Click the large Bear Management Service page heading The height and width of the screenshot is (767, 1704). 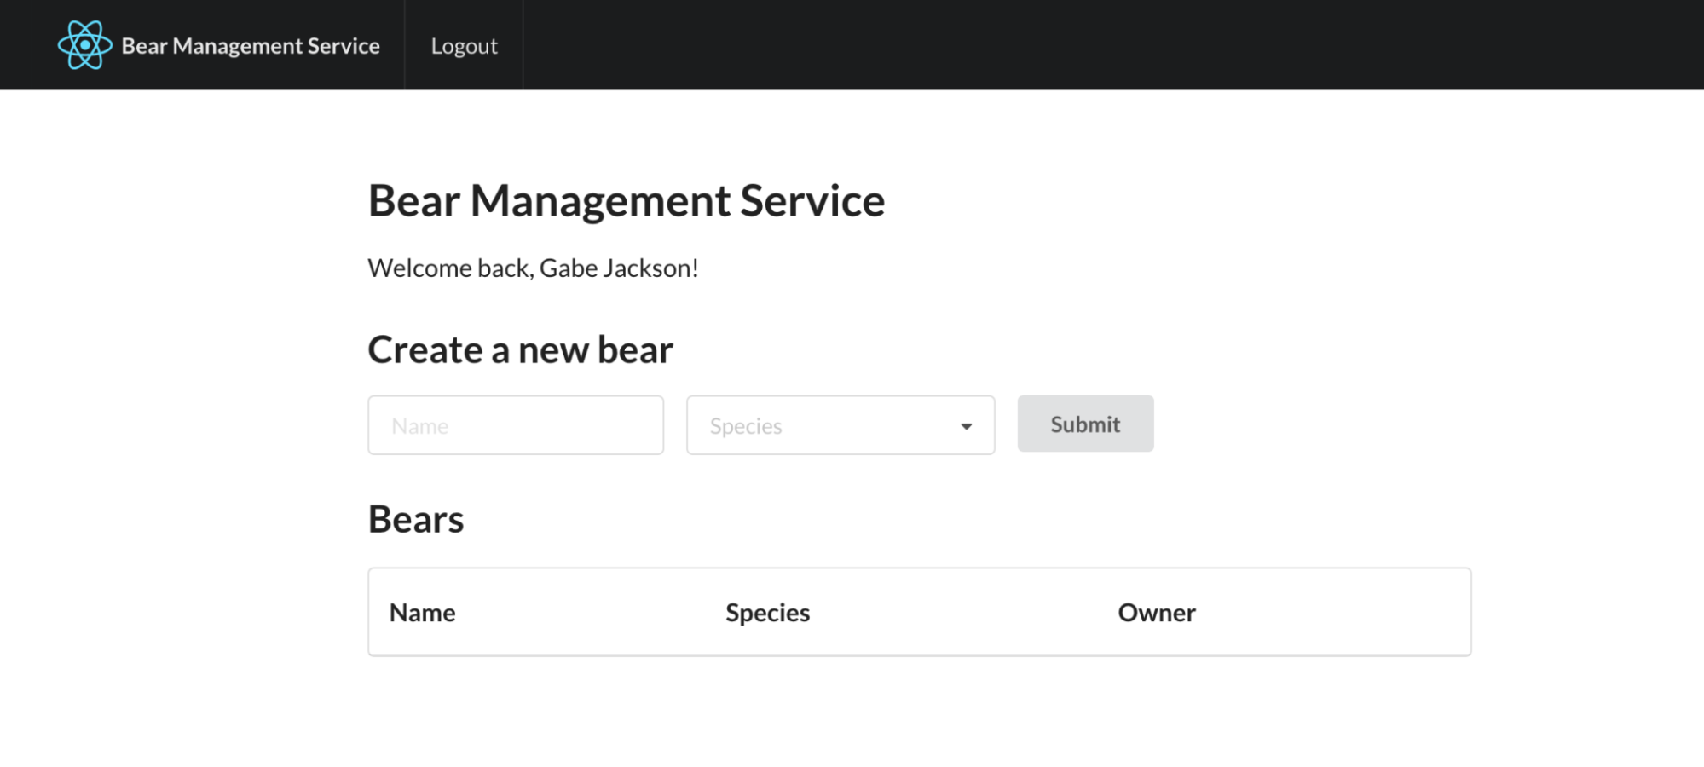click(x=627, y=201)
